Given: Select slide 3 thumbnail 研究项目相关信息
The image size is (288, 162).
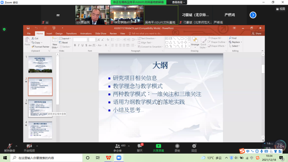Looking at the screenshot, I should pyautogui.click(x=40, y=107).
